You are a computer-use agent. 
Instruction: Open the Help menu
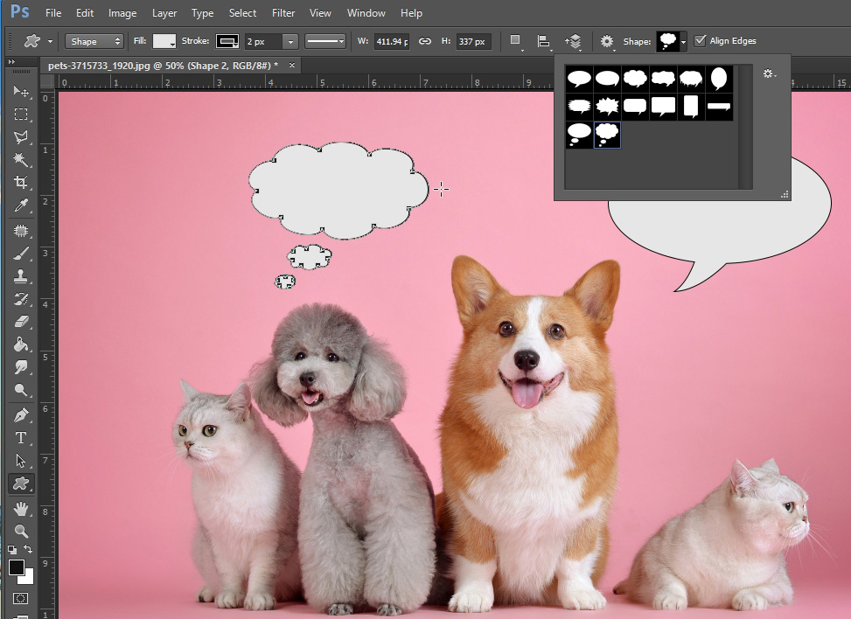coord(411,13)
